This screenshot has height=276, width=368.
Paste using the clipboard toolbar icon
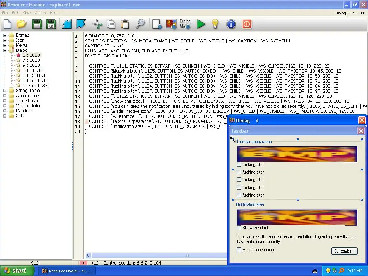125,24
